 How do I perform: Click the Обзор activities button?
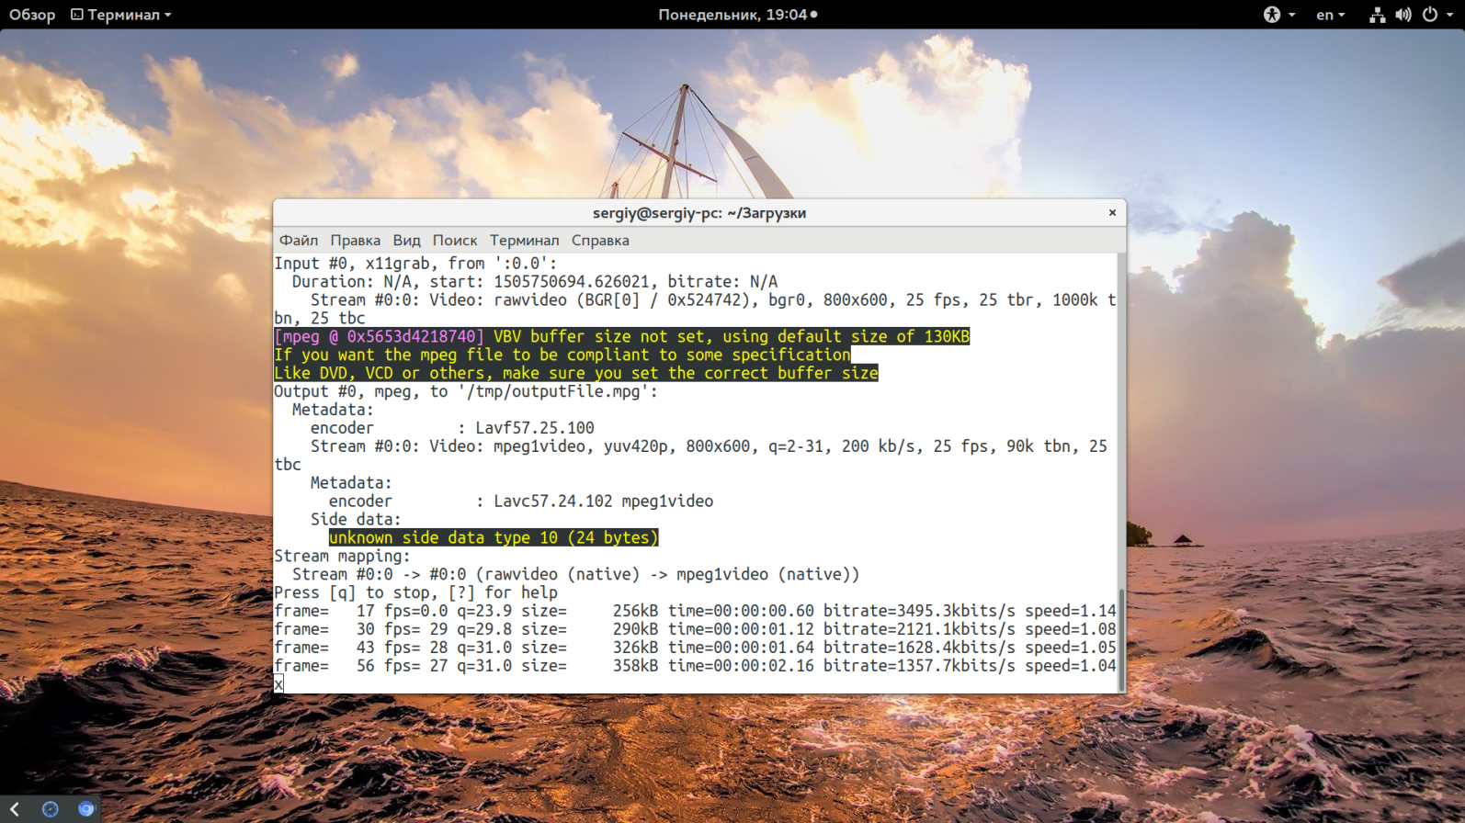pos(32,15)
